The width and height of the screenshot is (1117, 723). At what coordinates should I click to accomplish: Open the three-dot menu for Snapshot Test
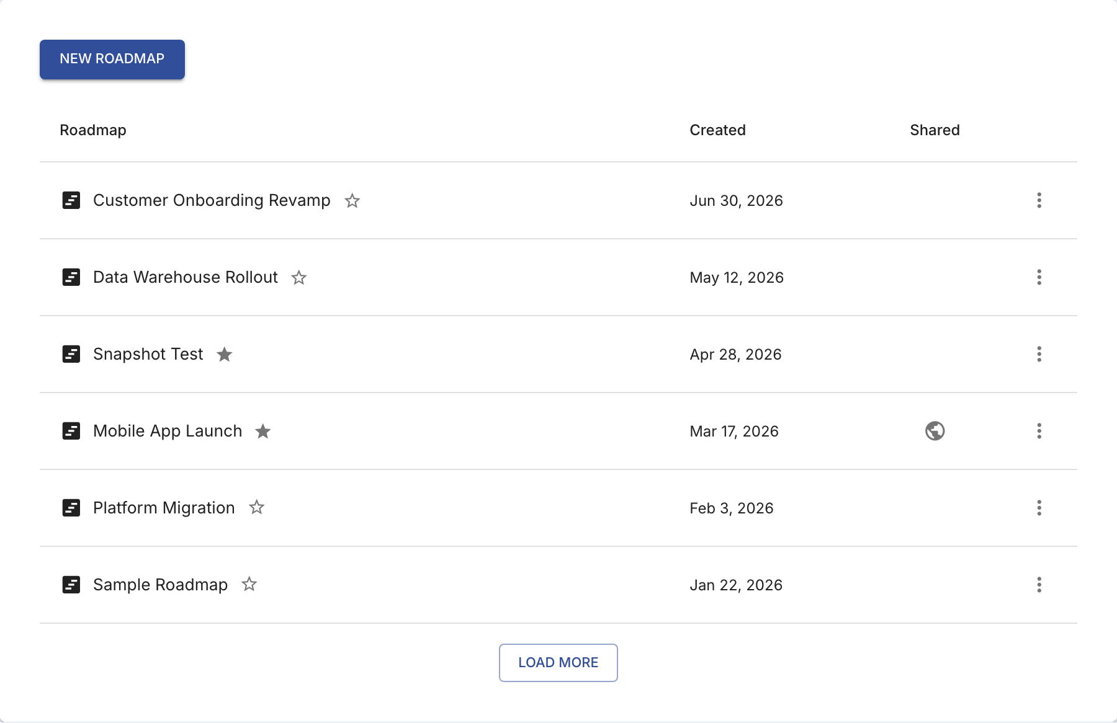pos(1039,354)
